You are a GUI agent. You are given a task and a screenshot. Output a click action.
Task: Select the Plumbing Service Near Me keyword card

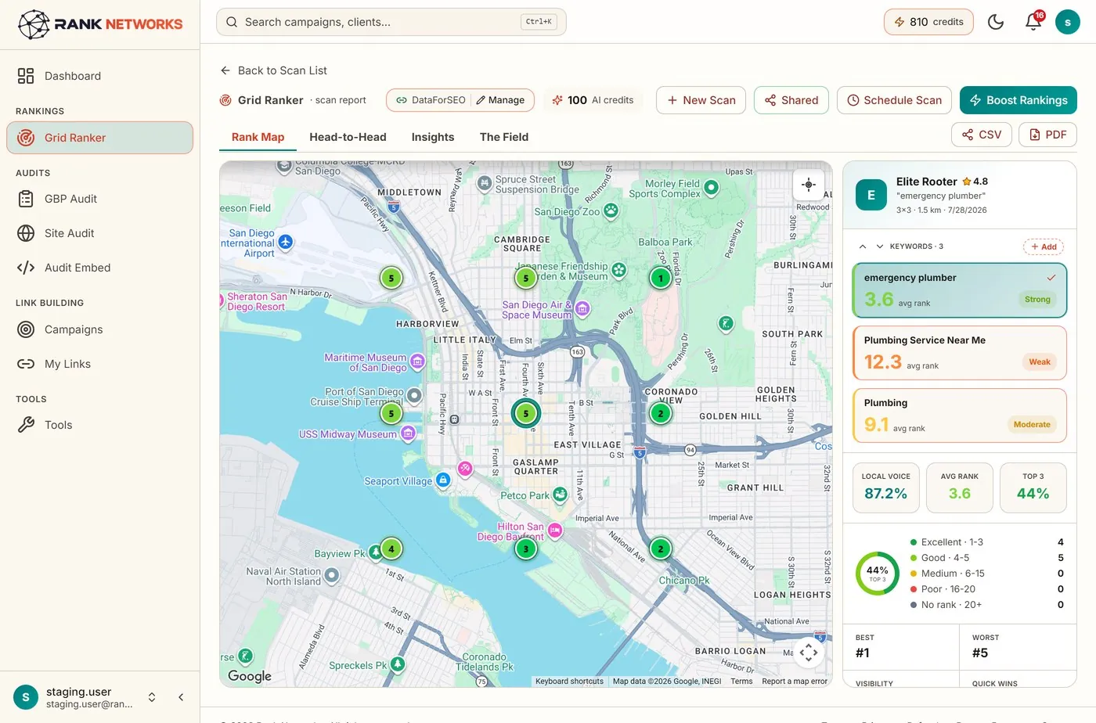(960, 353)
